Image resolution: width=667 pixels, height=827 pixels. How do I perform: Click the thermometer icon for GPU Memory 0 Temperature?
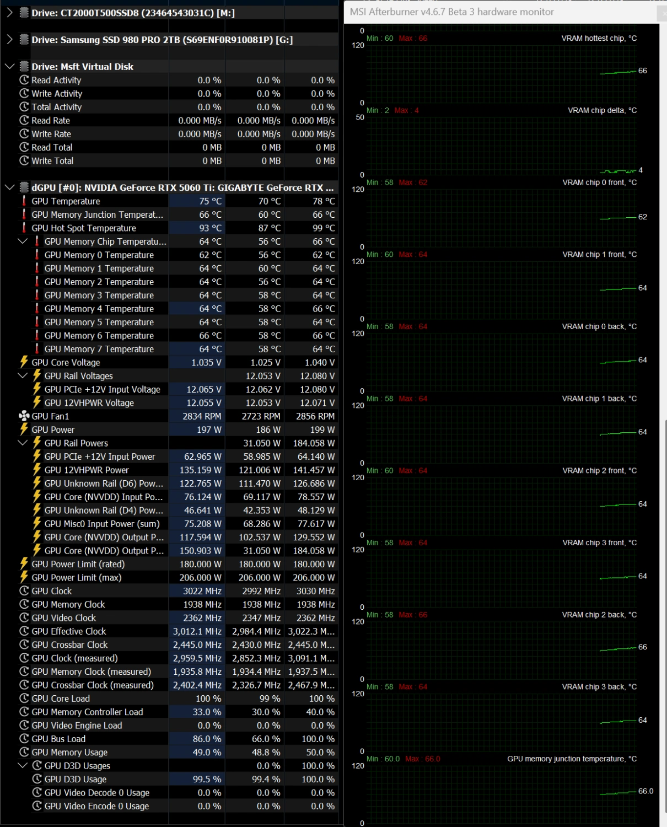pyautogui.click(x=37, y=255)
